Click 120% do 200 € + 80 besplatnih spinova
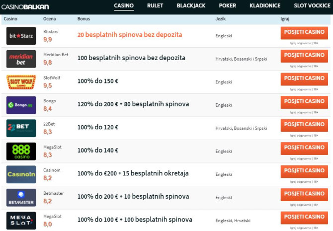Viewport: 333px width, 231px height. [x=133, y=104]
